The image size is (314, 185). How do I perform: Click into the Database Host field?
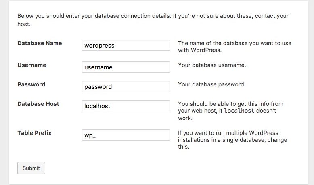pos(126,106)
